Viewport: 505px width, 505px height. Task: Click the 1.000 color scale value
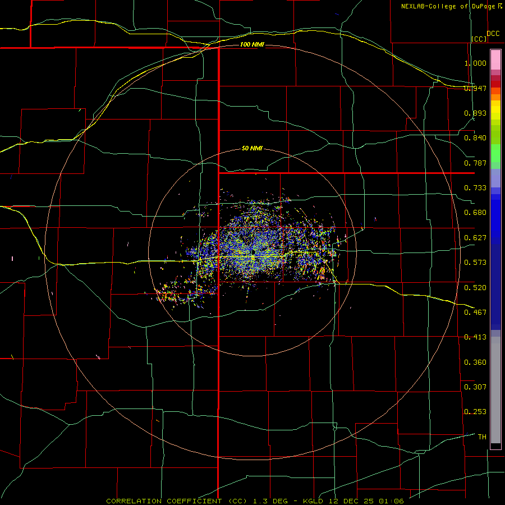[475, 63]
